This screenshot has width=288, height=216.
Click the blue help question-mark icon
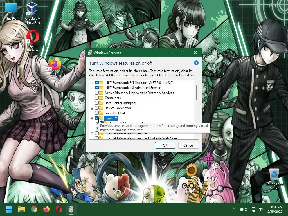pos(196,63)
